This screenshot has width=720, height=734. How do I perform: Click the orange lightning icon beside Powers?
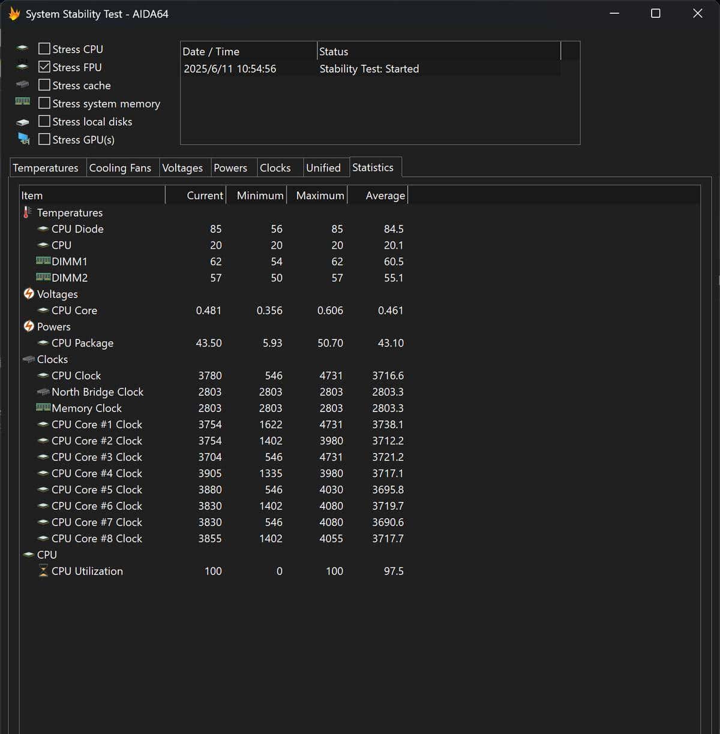29,326
